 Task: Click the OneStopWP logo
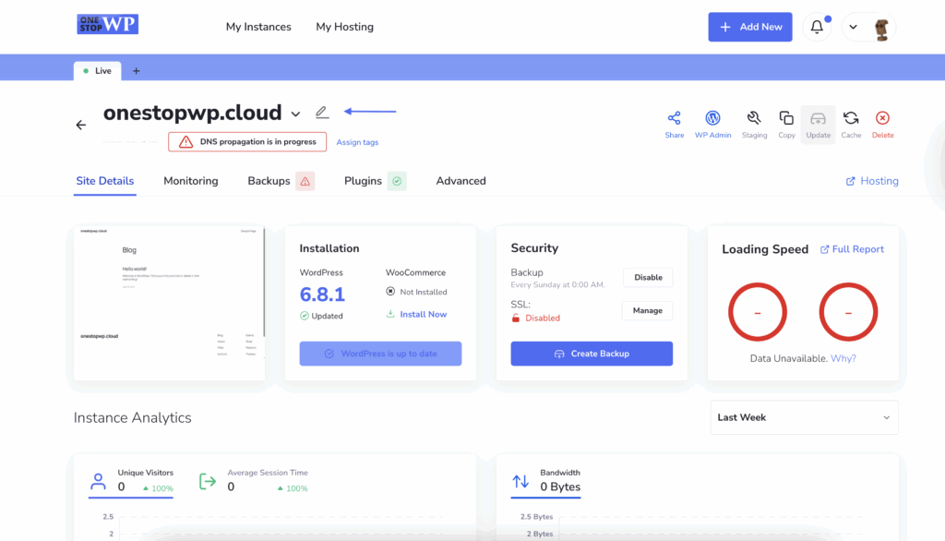click(x=107, y=24)
